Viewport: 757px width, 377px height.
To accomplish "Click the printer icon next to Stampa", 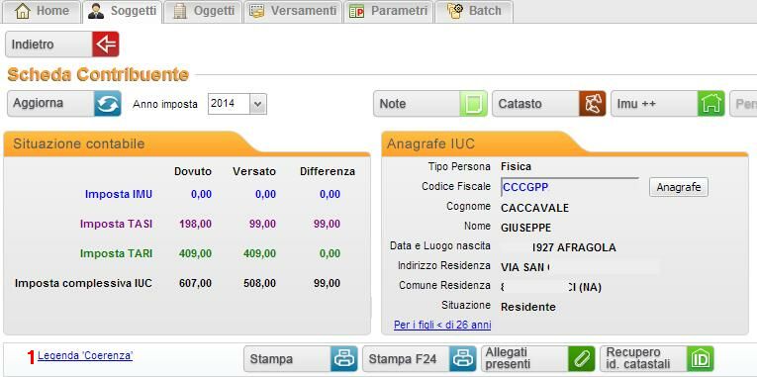I will 344,359.
